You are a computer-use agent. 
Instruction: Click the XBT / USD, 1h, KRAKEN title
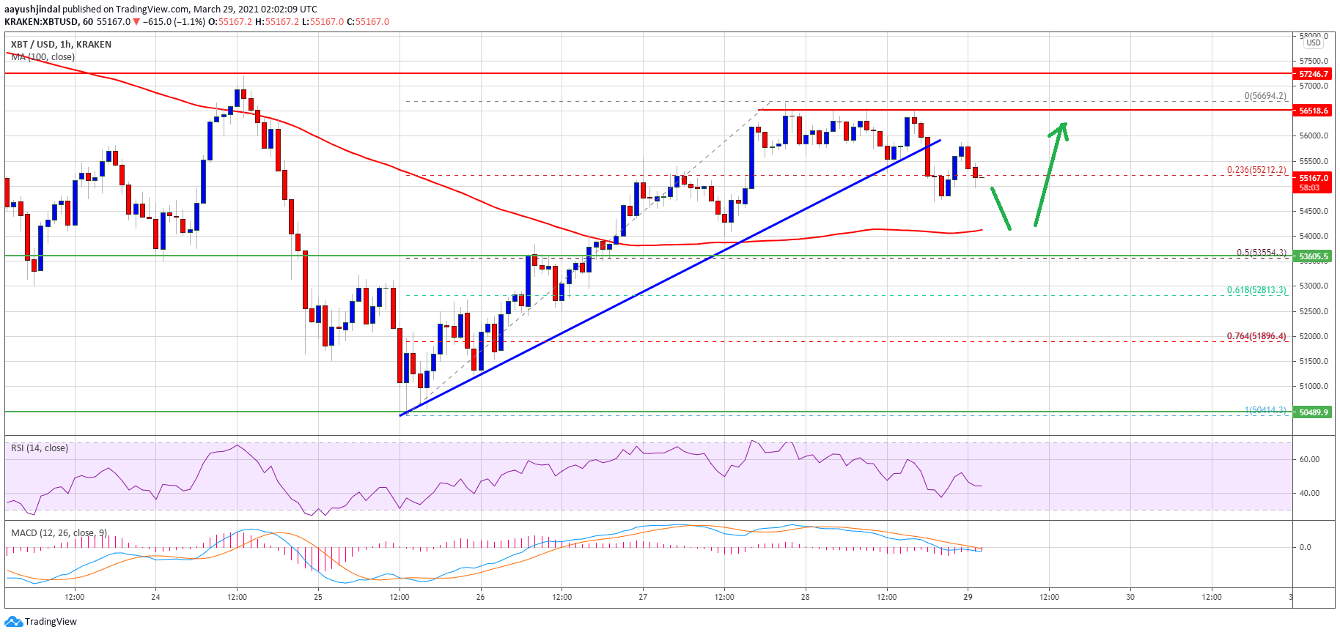point(61,45)
